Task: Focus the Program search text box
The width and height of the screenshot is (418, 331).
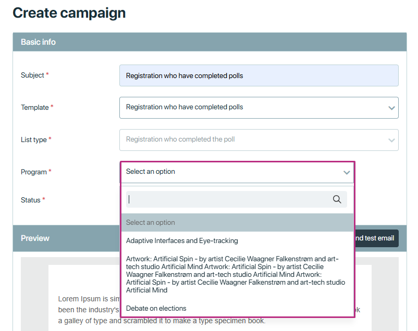Action: click(237, 199)
